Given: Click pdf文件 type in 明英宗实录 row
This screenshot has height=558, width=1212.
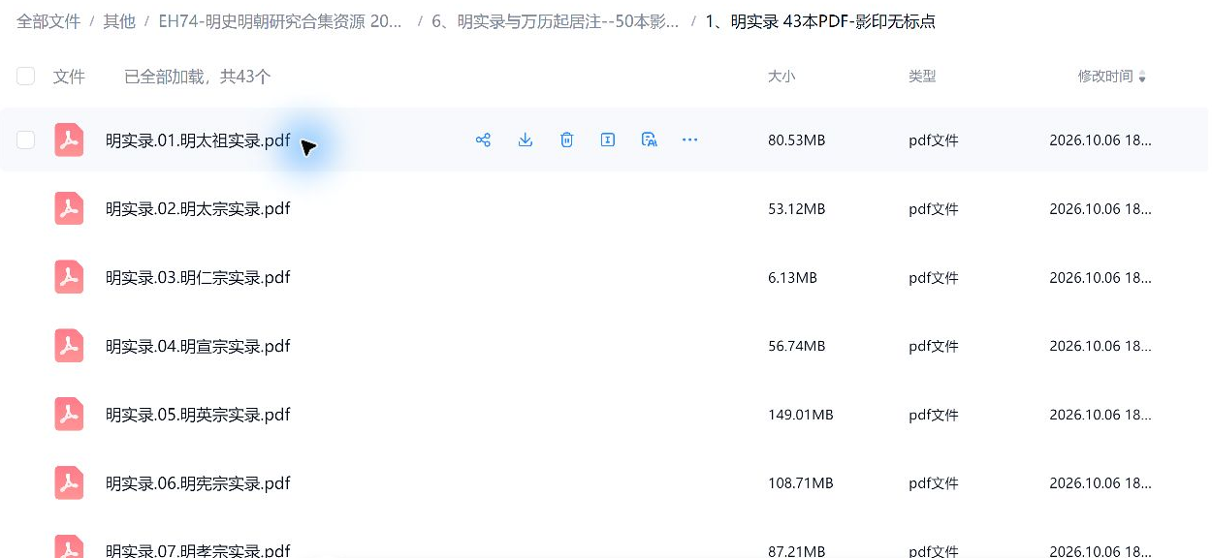Looking at the screenshot, I should (934, 415).
